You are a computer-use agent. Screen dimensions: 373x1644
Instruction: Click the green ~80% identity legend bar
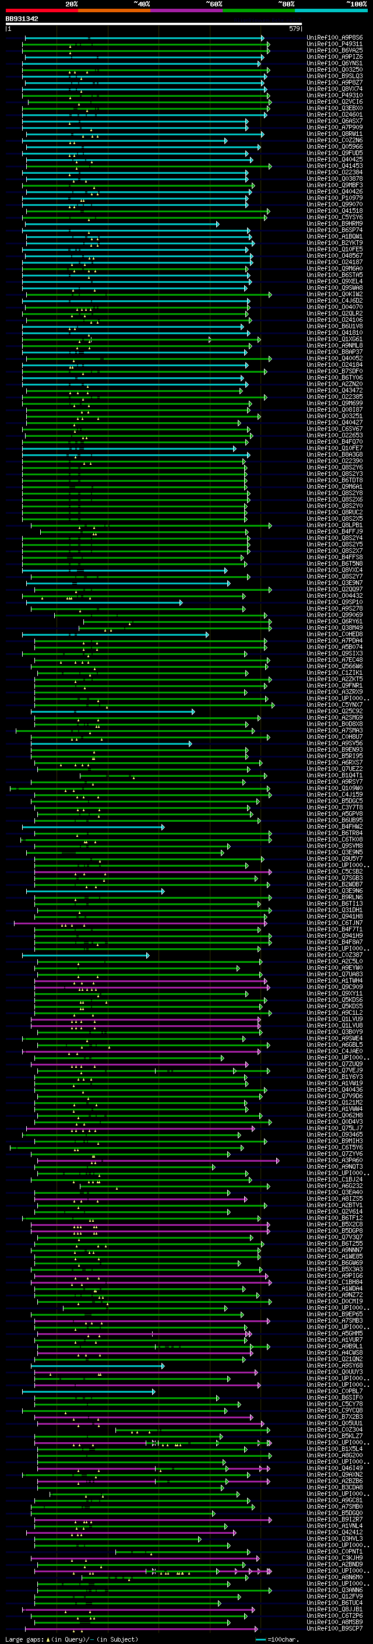(x=259, y=10)
